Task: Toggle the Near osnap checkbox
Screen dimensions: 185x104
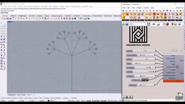Action: pos(7,98)
